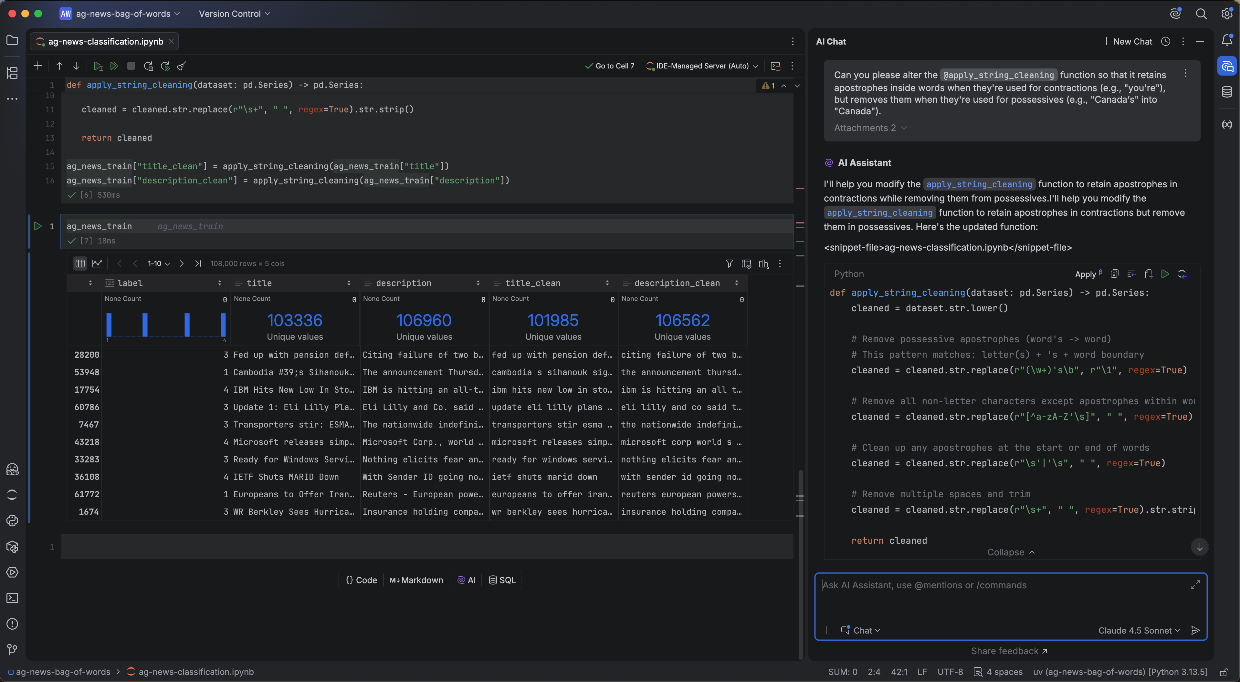Open Version Control menu
Image resolution: width=1240 pixels, height=682 pixels.
point(235,14)
